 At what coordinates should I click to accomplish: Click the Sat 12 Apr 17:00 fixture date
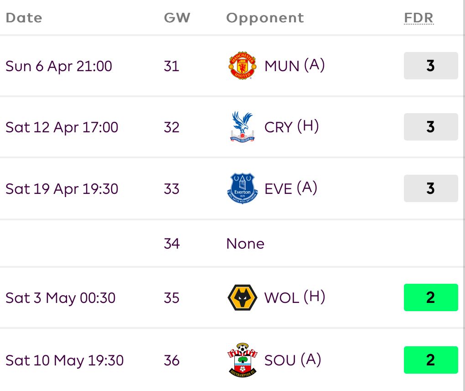coord(62,127)
